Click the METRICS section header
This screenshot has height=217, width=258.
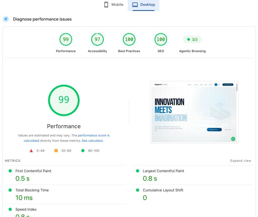pyautogui.click(x=13, y=161)
